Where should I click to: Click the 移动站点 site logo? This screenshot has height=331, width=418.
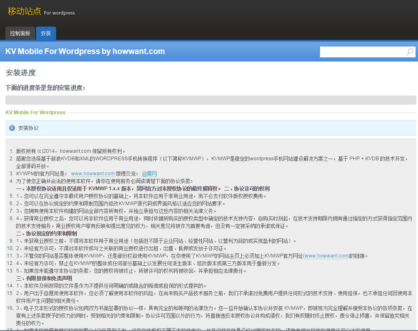pos(24,12)
